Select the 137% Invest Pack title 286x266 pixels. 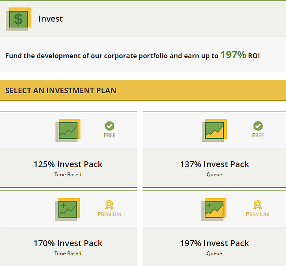(x=214, y=164)
